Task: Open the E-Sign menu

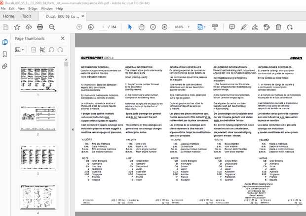Action: 33,8
